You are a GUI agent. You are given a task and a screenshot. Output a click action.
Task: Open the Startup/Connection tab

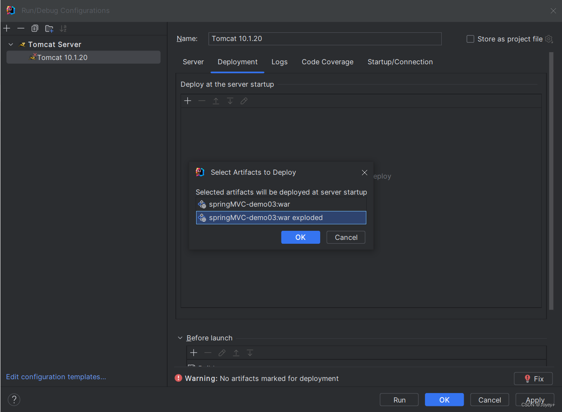click(400, 62)
